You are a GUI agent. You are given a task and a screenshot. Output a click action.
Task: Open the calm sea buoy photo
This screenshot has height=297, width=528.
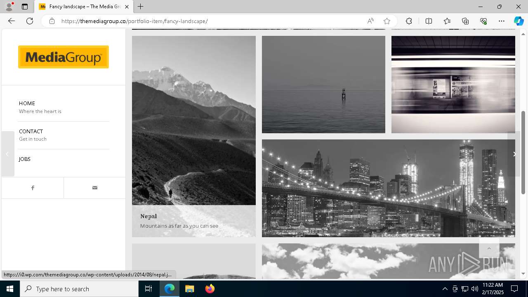(x=323, y=85)
